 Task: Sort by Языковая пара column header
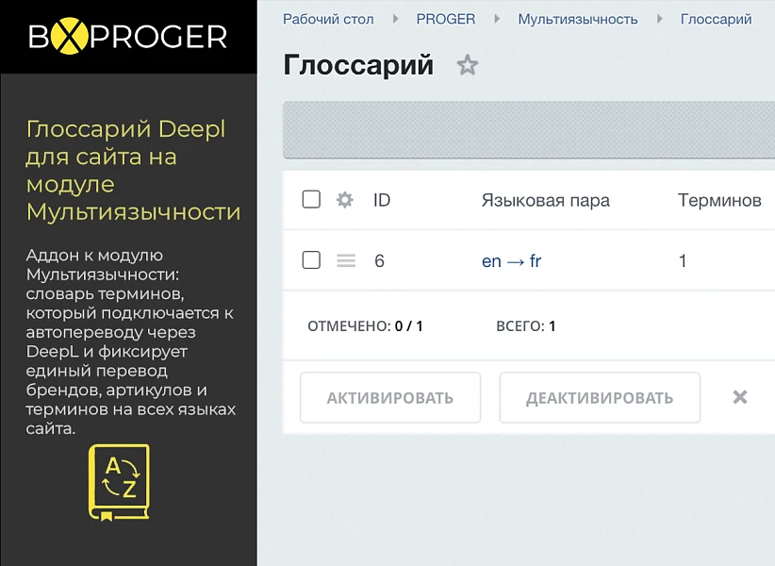click(x=546, y=201)
